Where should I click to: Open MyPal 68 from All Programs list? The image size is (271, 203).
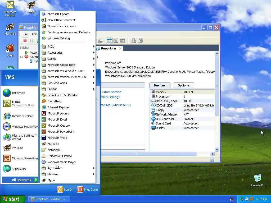click(68, 144)
